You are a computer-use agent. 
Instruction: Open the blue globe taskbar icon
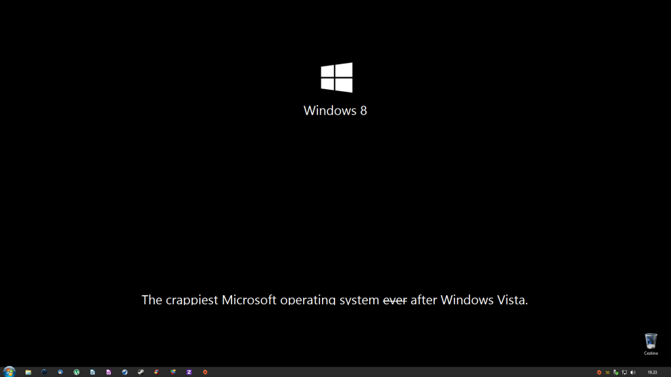coord(125,372)
